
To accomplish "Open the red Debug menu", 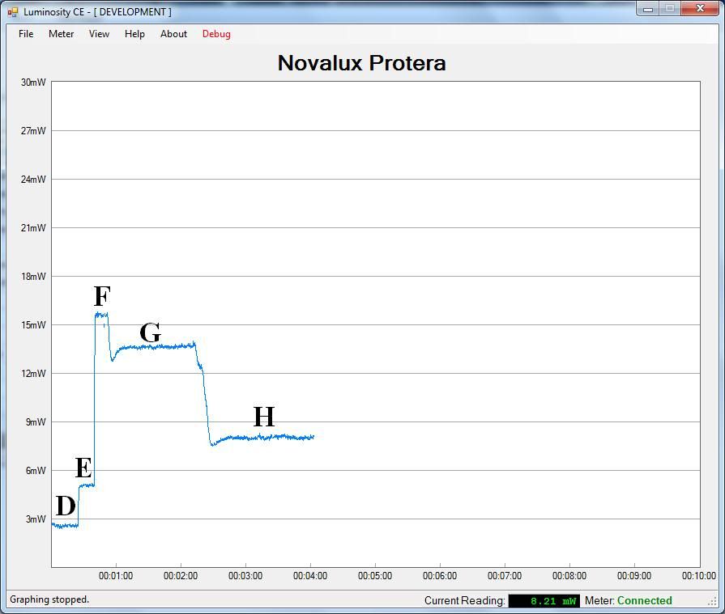I will 216,34.
